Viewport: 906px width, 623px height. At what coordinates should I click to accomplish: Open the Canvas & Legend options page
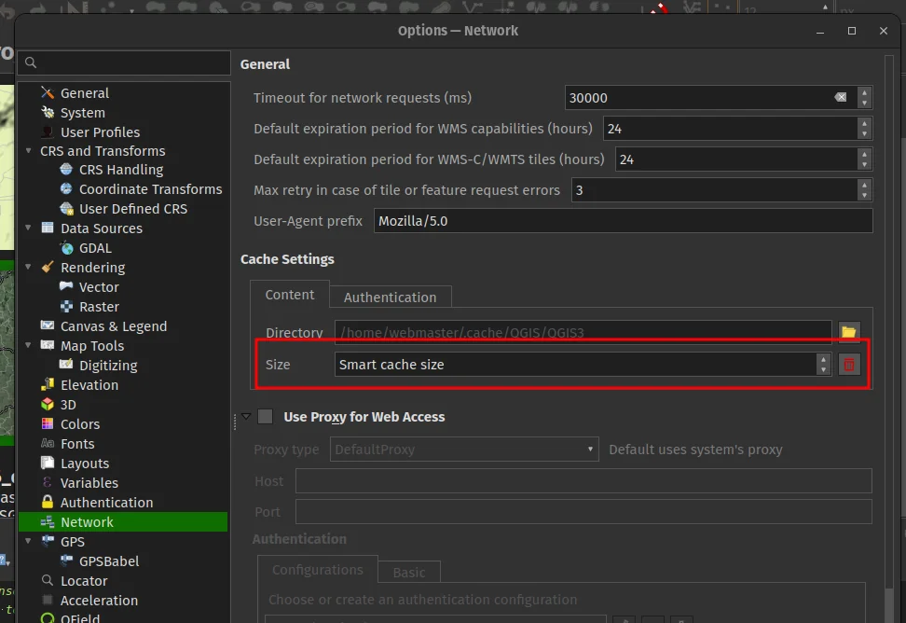coord(113,326)
